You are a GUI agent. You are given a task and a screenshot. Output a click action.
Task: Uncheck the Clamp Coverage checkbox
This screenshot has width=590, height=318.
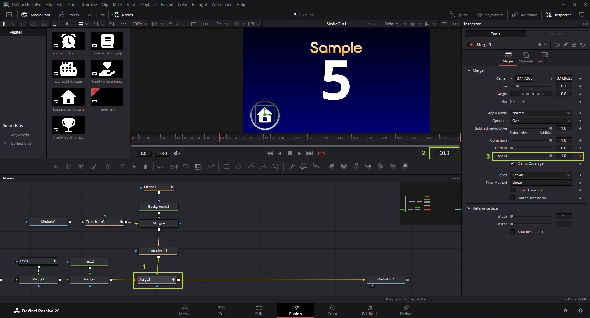point(512,163)
